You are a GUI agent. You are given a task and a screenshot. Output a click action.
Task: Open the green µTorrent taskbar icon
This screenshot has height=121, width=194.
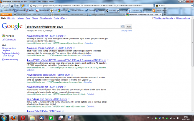point(51,118)
